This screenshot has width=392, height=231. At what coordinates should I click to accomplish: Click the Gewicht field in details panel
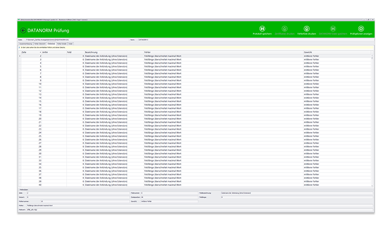coord(169,201)
